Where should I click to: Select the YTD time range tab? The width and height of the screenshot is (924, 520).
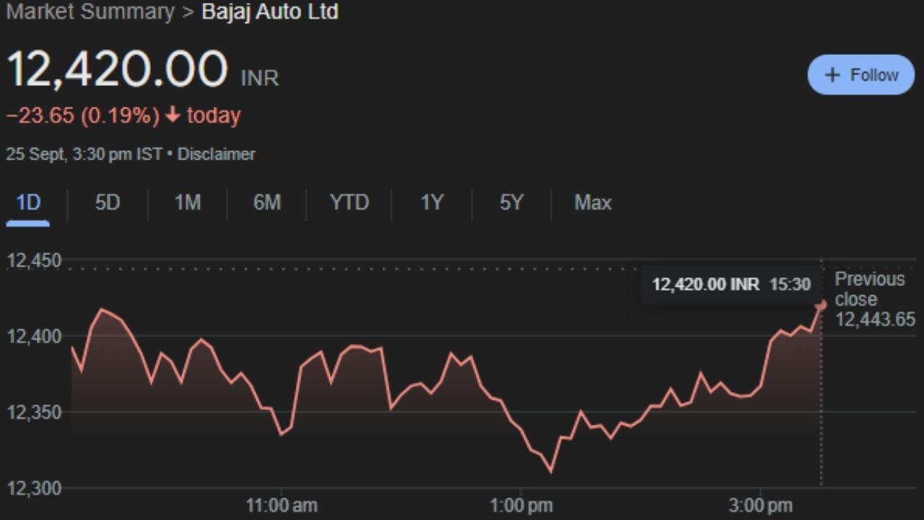coord(349,203)
